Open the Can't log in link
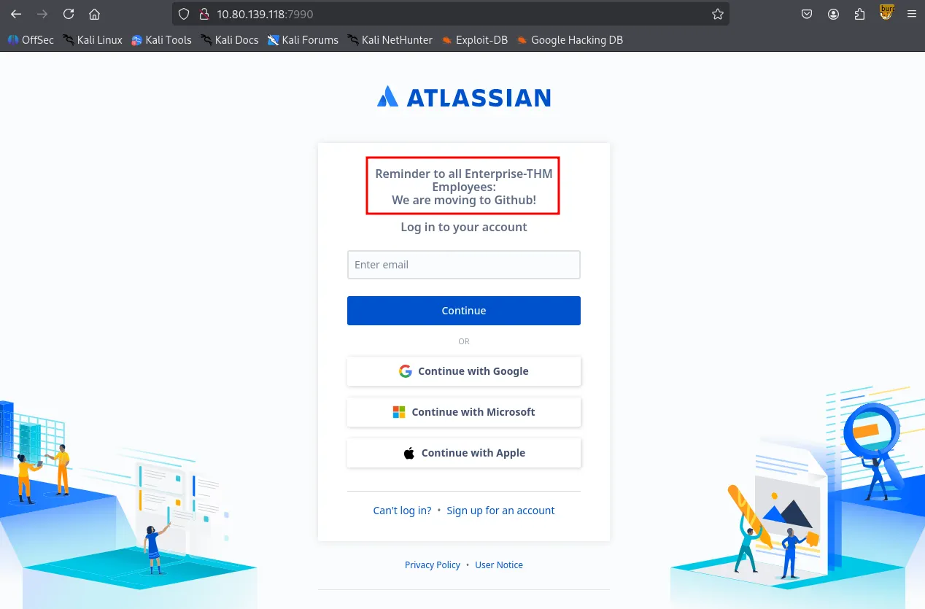Image resolution: width=925 pixels, height=609 pixels. tap(402, 511)
